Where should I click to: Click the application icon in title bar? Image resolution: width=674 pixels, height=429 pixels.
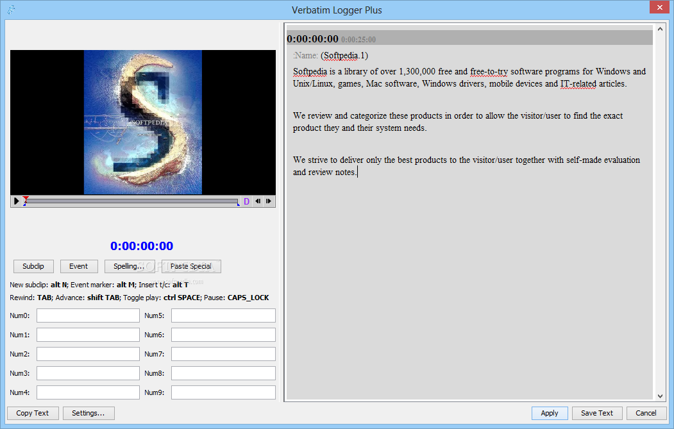[x=12, y=10]
